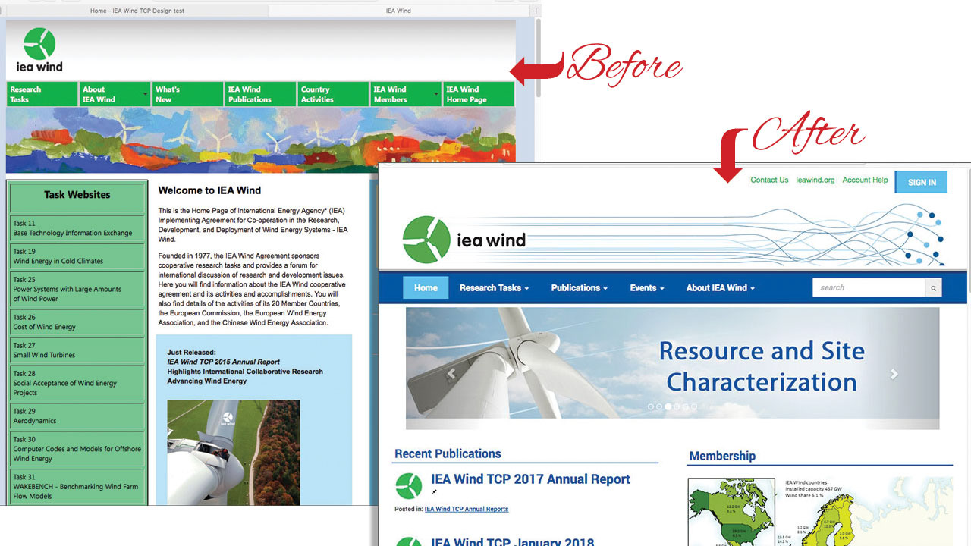This screenshot has width=971, height=546.
Task: Click the IEA Wind logo in the new site header
Action: (x=464, y=240)
